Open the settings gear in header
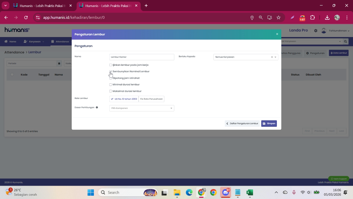 click(x=316, y=31)
